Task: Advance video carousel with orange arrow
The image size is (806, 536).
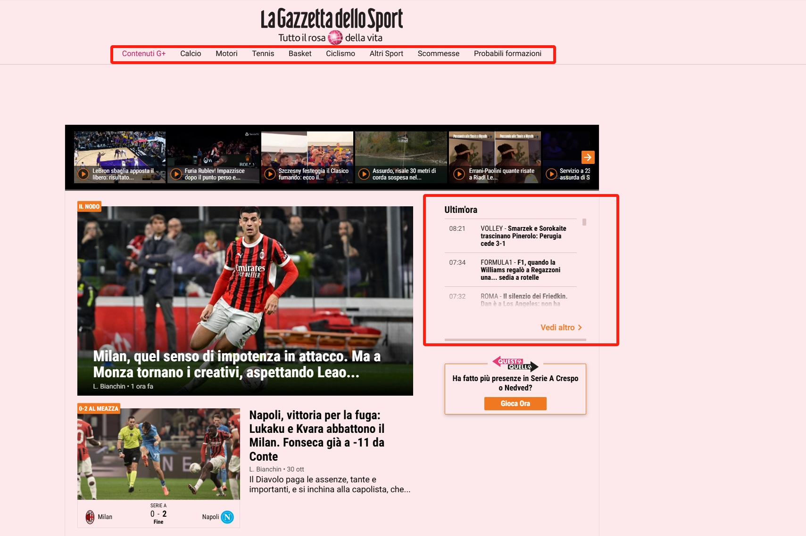Action: 588,157
